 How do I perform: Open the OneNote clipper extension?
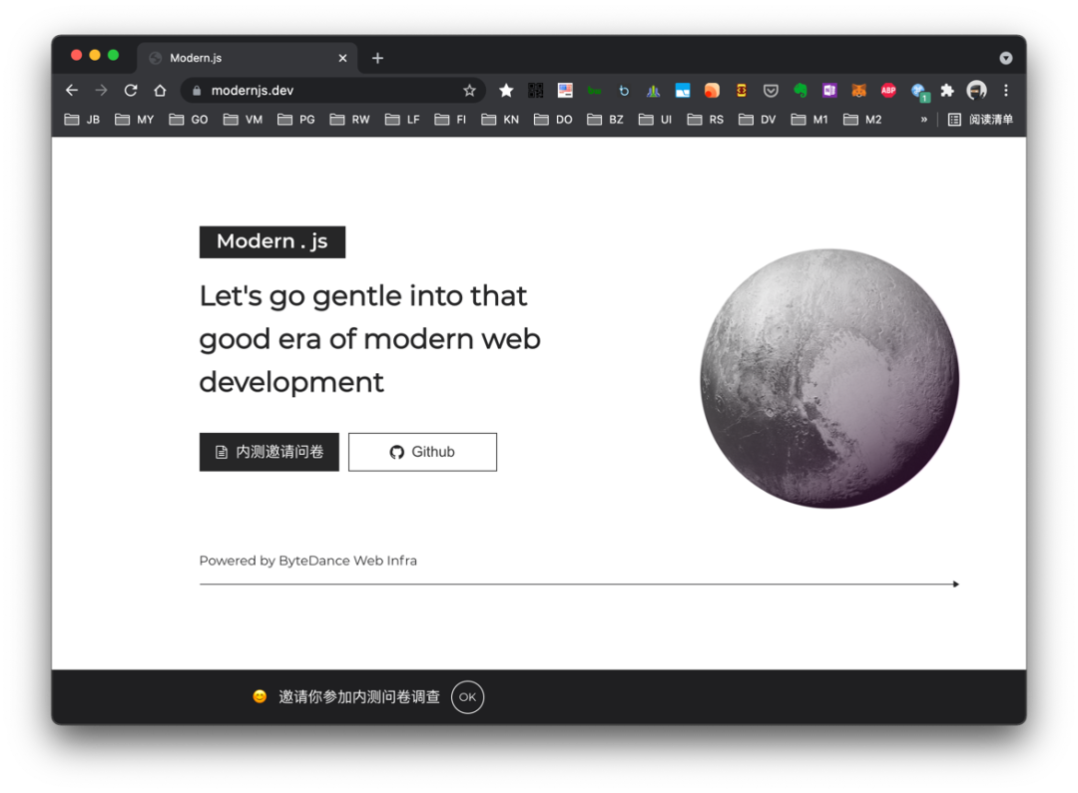829,90
